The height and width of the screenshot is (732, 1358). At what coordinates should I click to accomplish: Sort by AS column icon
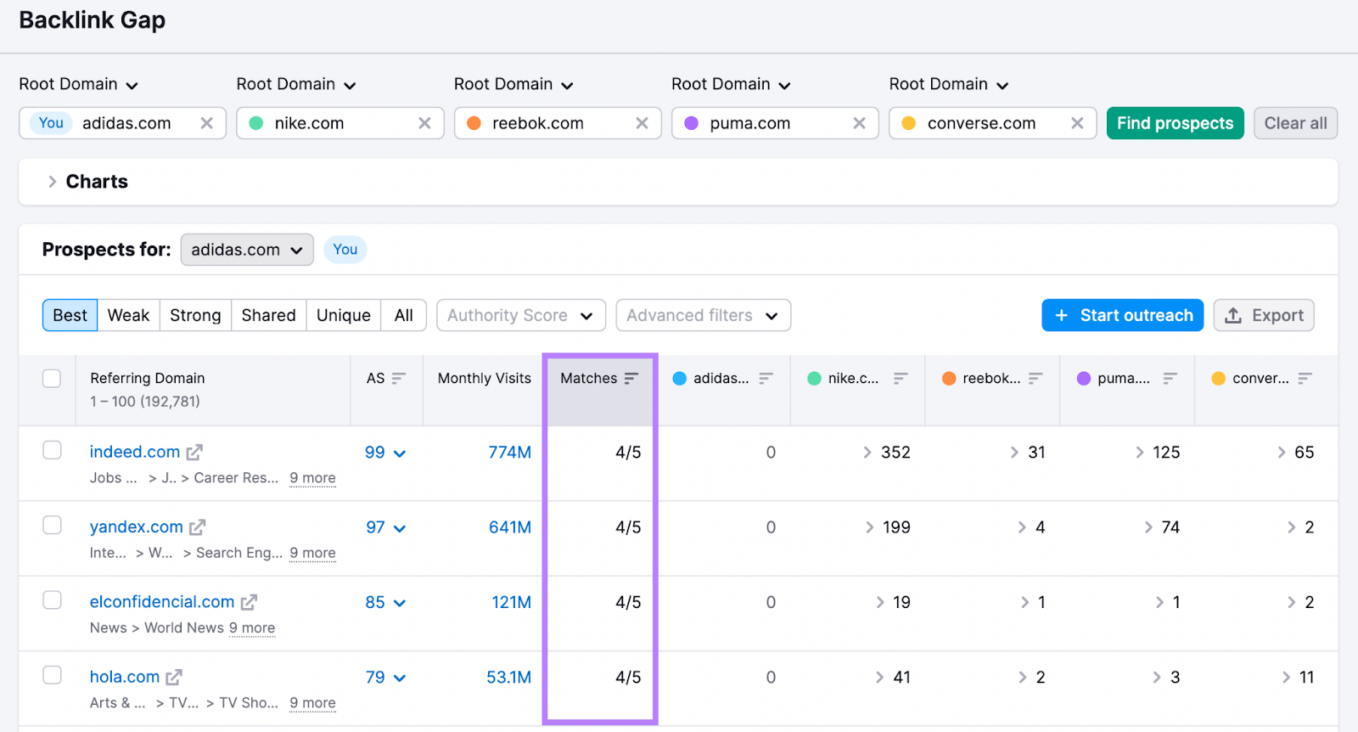coord(399,378)
